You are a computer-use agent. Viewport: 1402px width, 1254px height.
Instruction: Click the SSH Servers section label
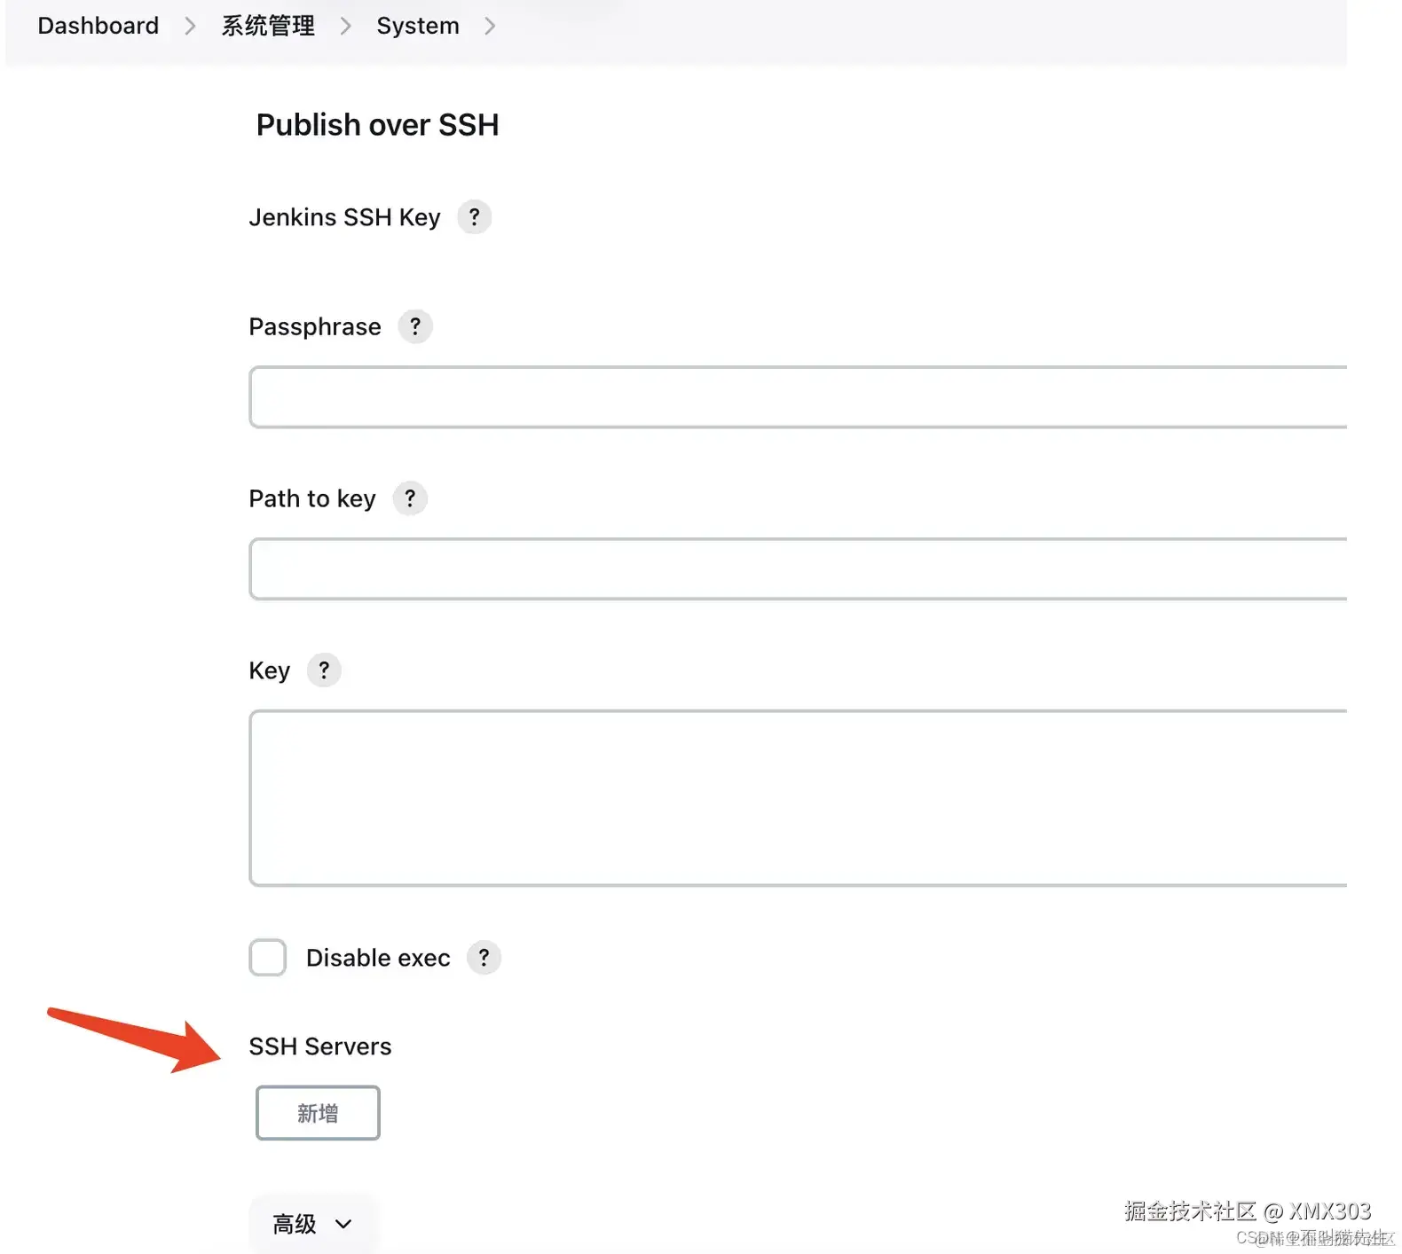(319, 1046)
